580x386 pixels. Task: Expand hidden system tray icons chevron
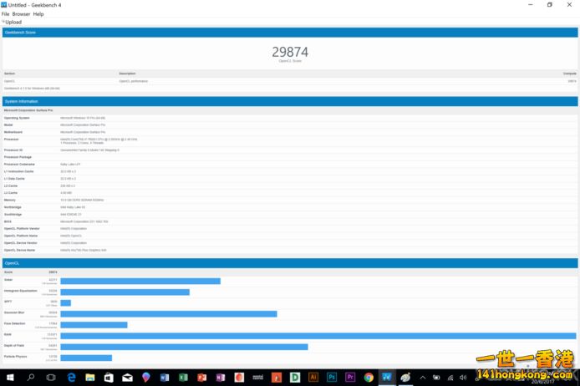point(423,378)
